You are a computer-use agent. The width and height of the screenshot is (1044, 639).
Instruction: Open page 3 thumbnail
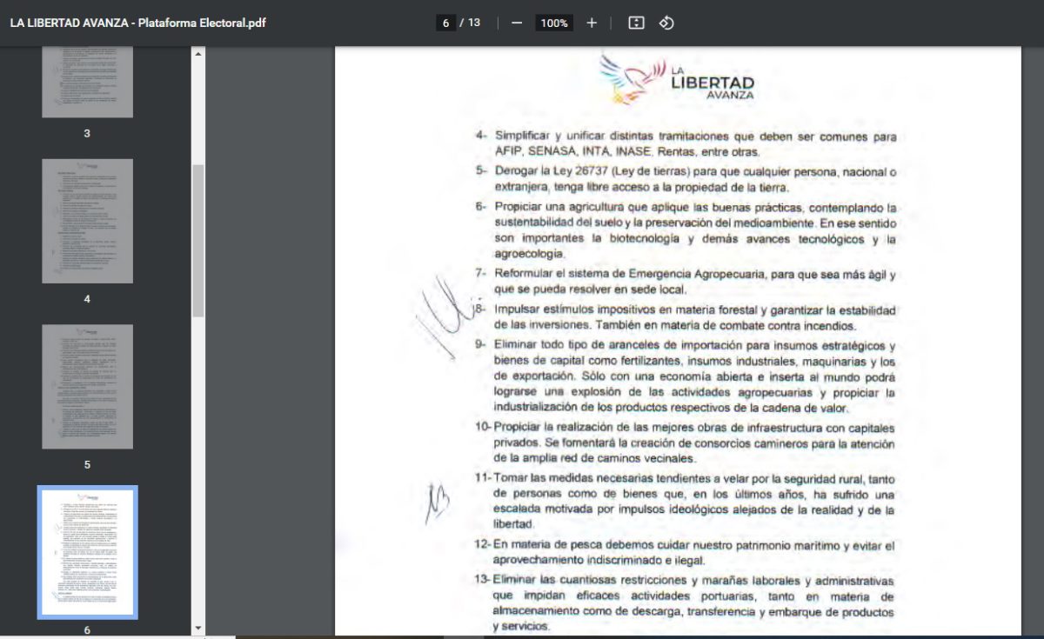coord(87,83)
